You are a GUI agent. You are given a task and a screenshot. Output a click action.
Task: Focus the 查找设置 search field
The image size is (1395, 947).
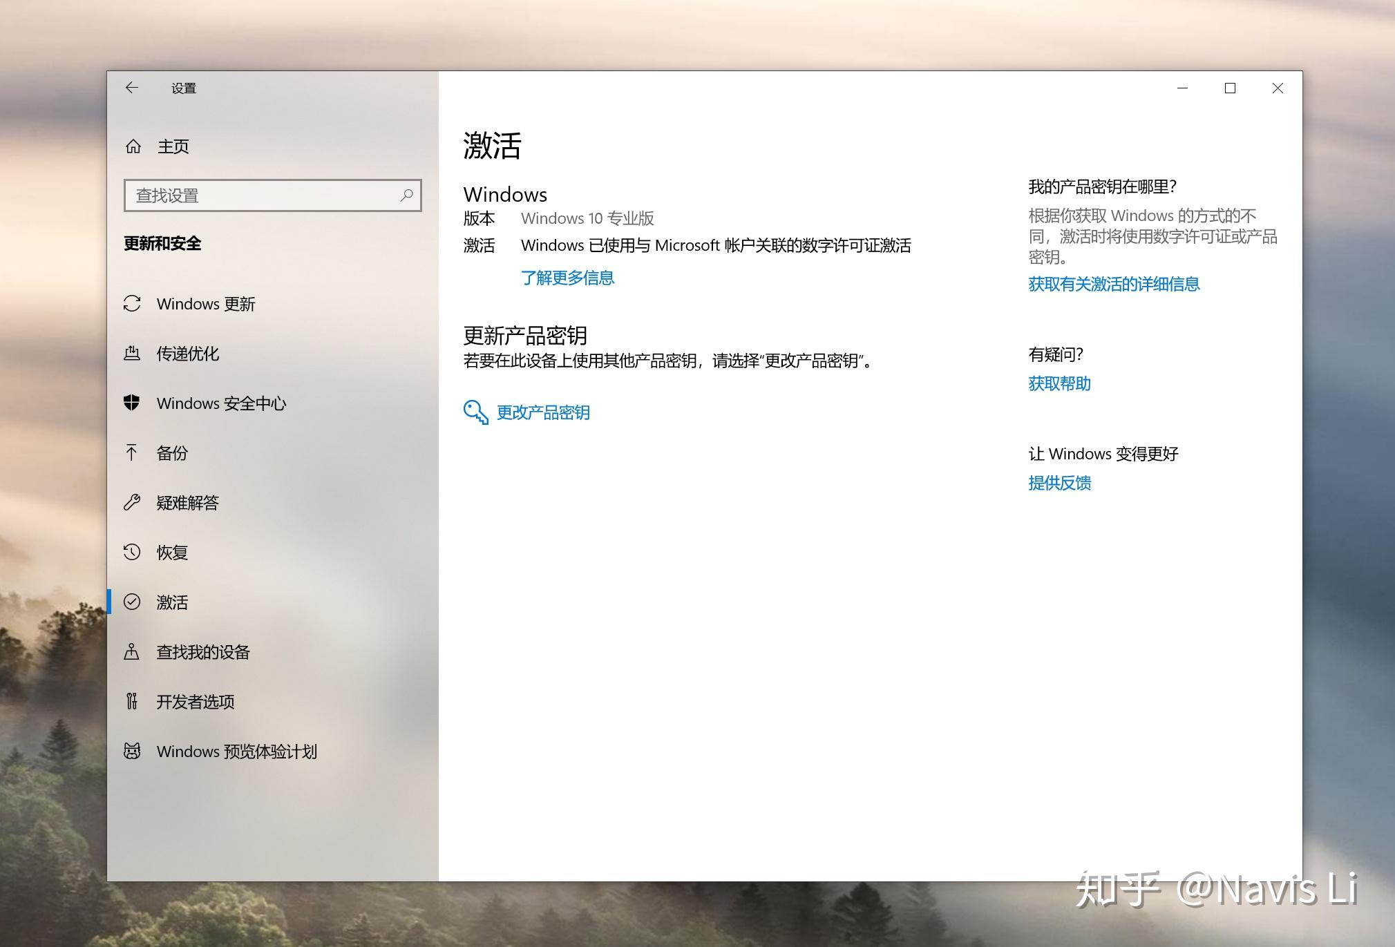[x=273, y=195]
